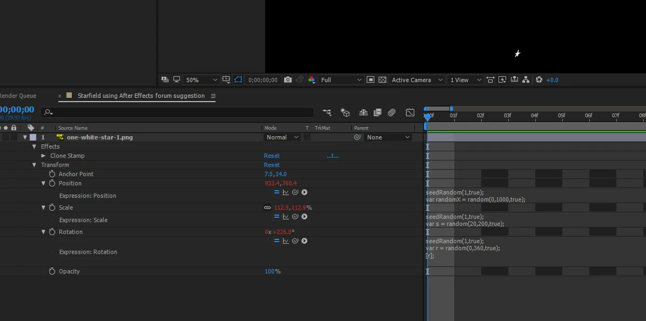Open graph editor icon in timeline
This screenshot has width=646, height=321.
410,112
